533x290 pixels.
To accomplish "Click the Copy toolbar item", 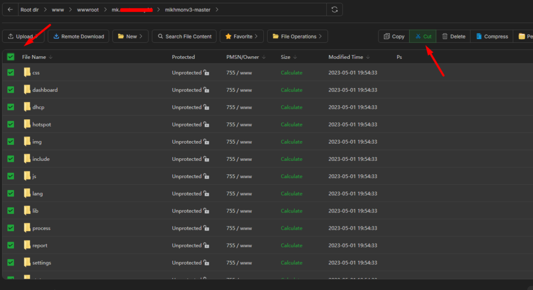I will click(x=394, y=36).
